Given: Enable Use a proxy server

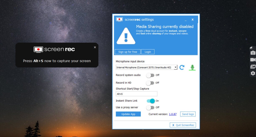Looking at the screenshot, I should [150, 108].
